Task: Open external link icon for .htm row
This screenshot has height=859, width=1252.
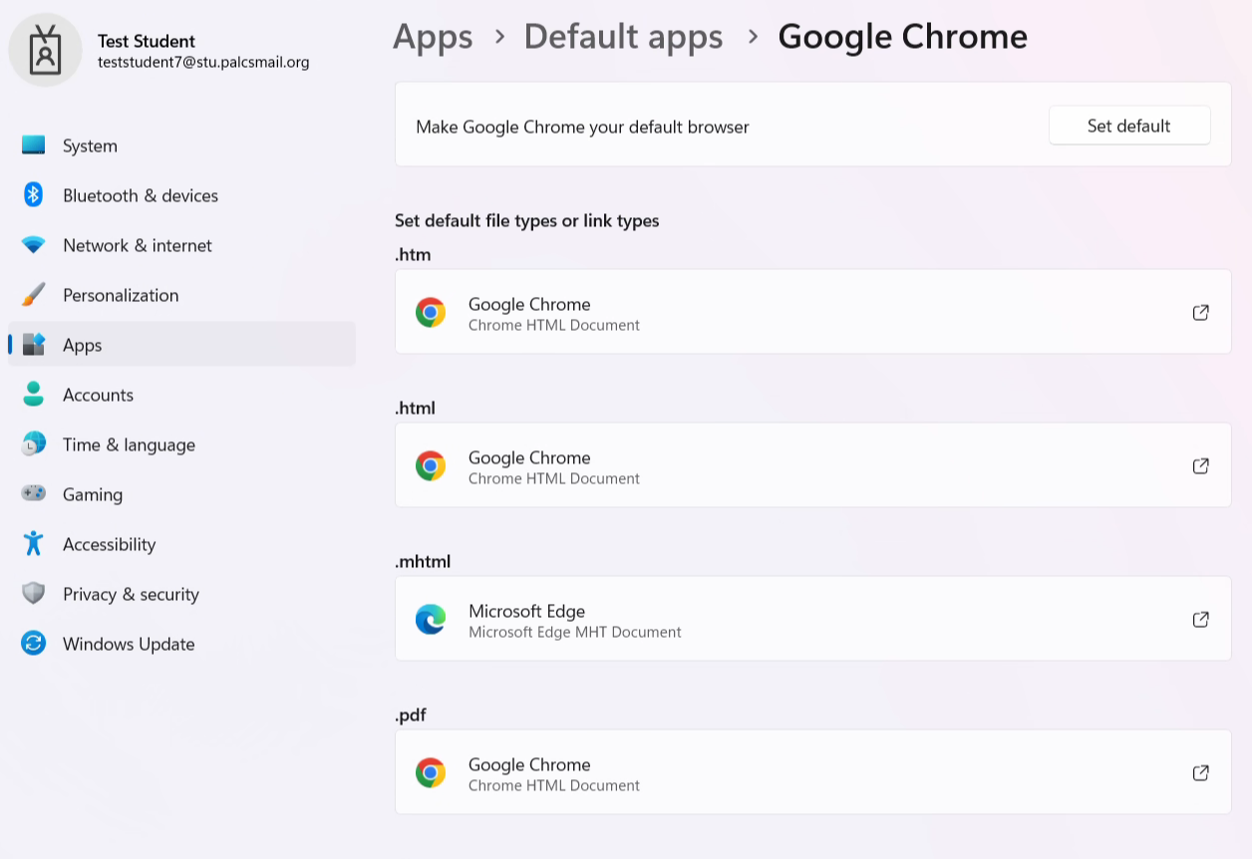Action: pos(1201,312)
